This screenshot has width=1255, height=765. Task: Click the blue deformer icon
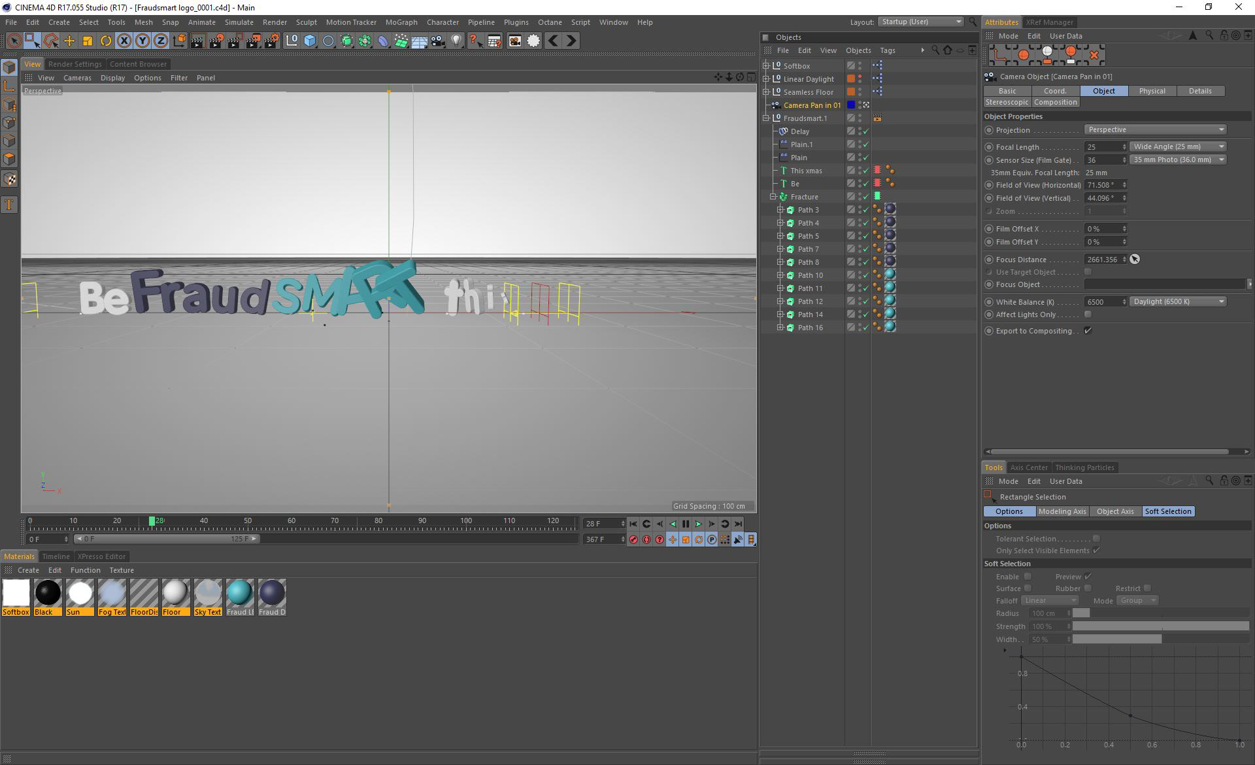coord(383,41)
